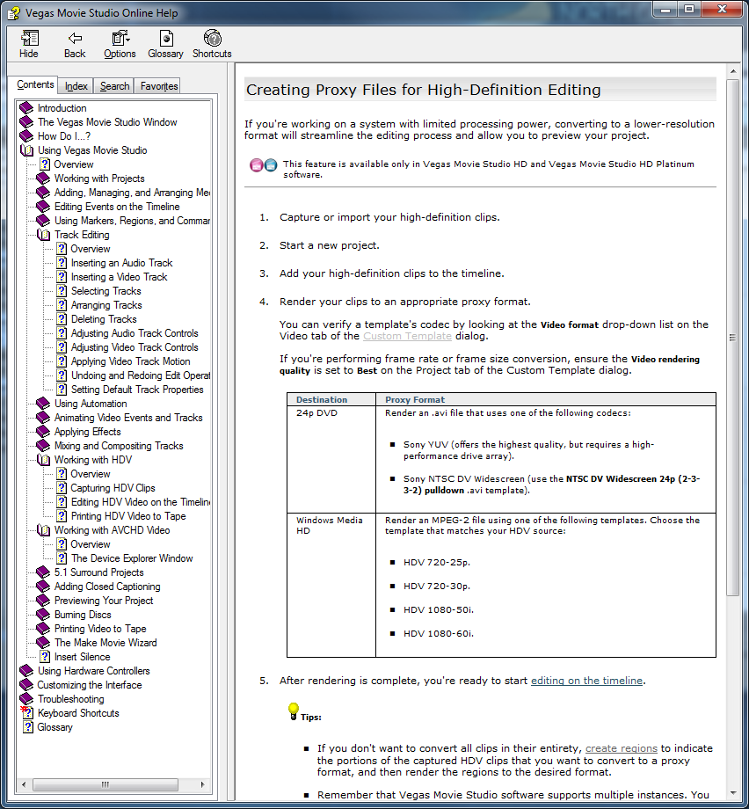This screenshot has width=749, height=809.
Task: Open Editing HDV Video on the Timeline topic
Action: coord(141,502)
